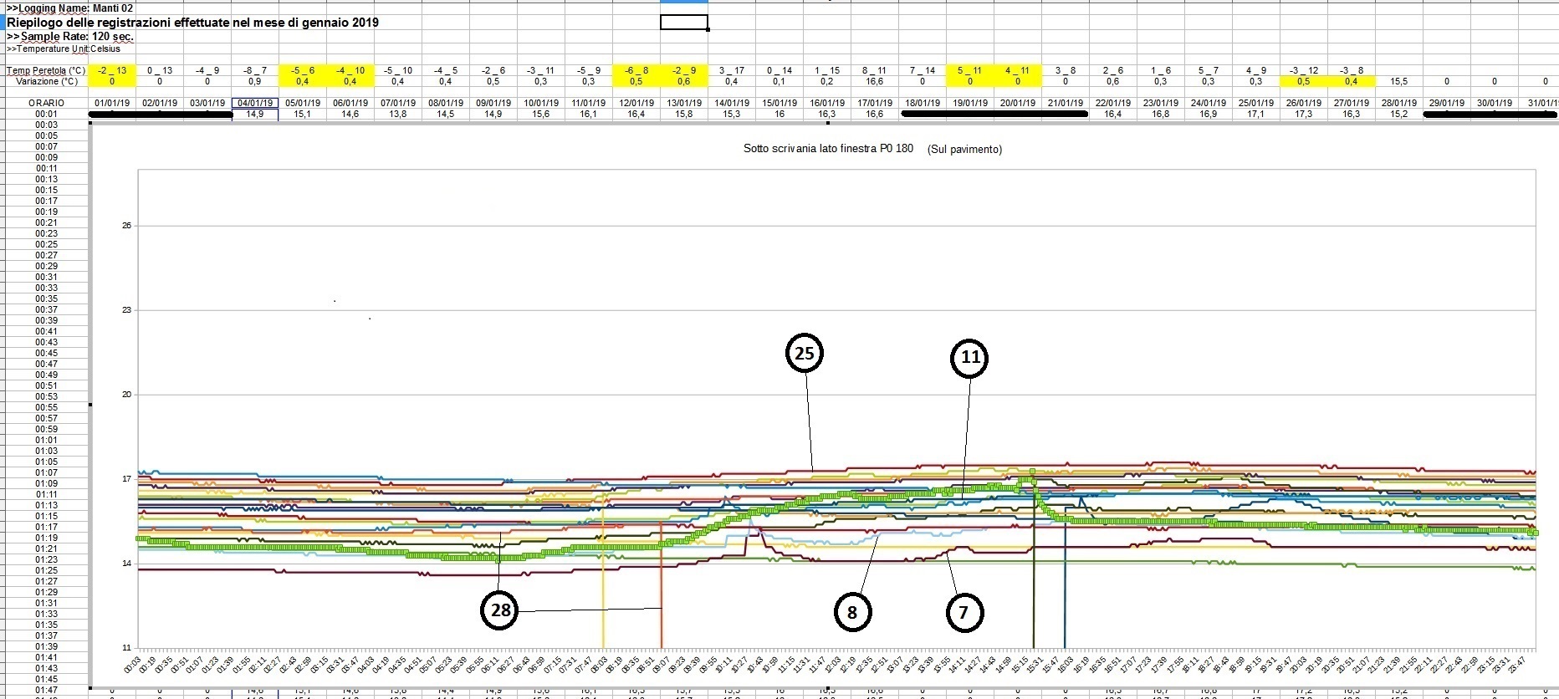The height and width of the screenshot is (699, 1559).
Task: Click the '17/01/19' date header cell
Action: point(875,103)
